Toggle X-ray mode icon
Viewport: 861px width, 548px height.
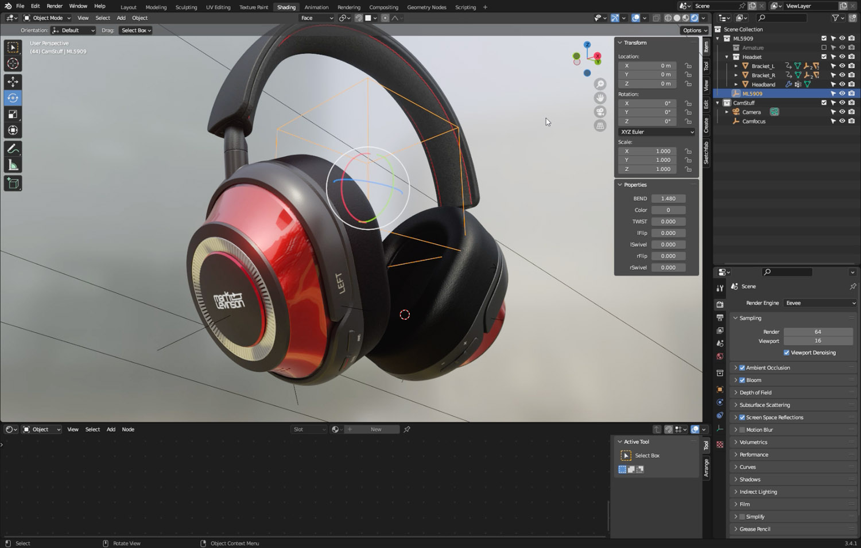656,18
